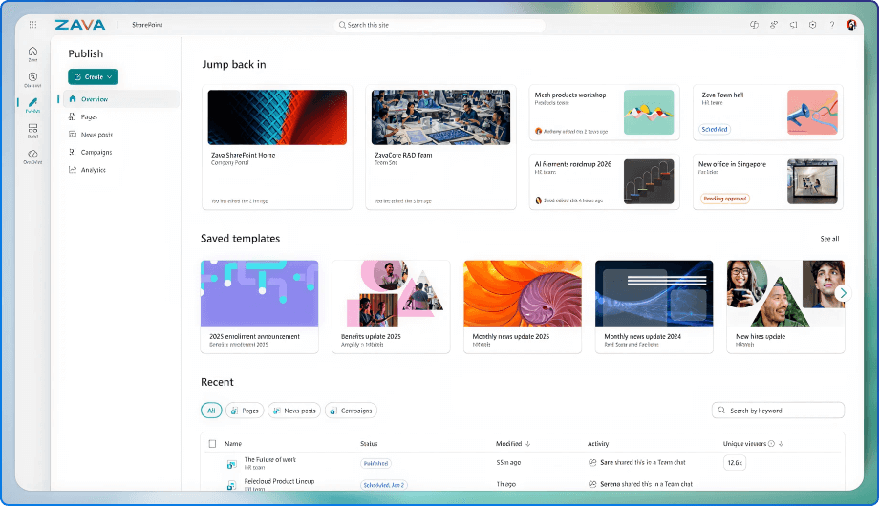Image resolution: width=879 pixels, height=506 pixels.
Task: Click the file icon of The Future of work
Action: [x=231, y=464]
